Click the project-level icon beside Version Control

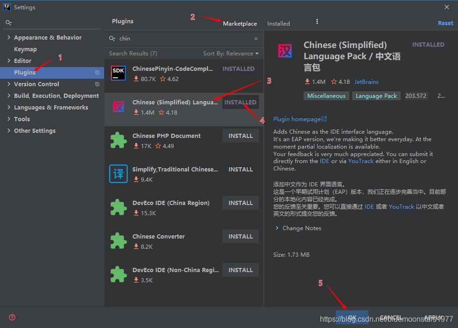tap(97, 84)
